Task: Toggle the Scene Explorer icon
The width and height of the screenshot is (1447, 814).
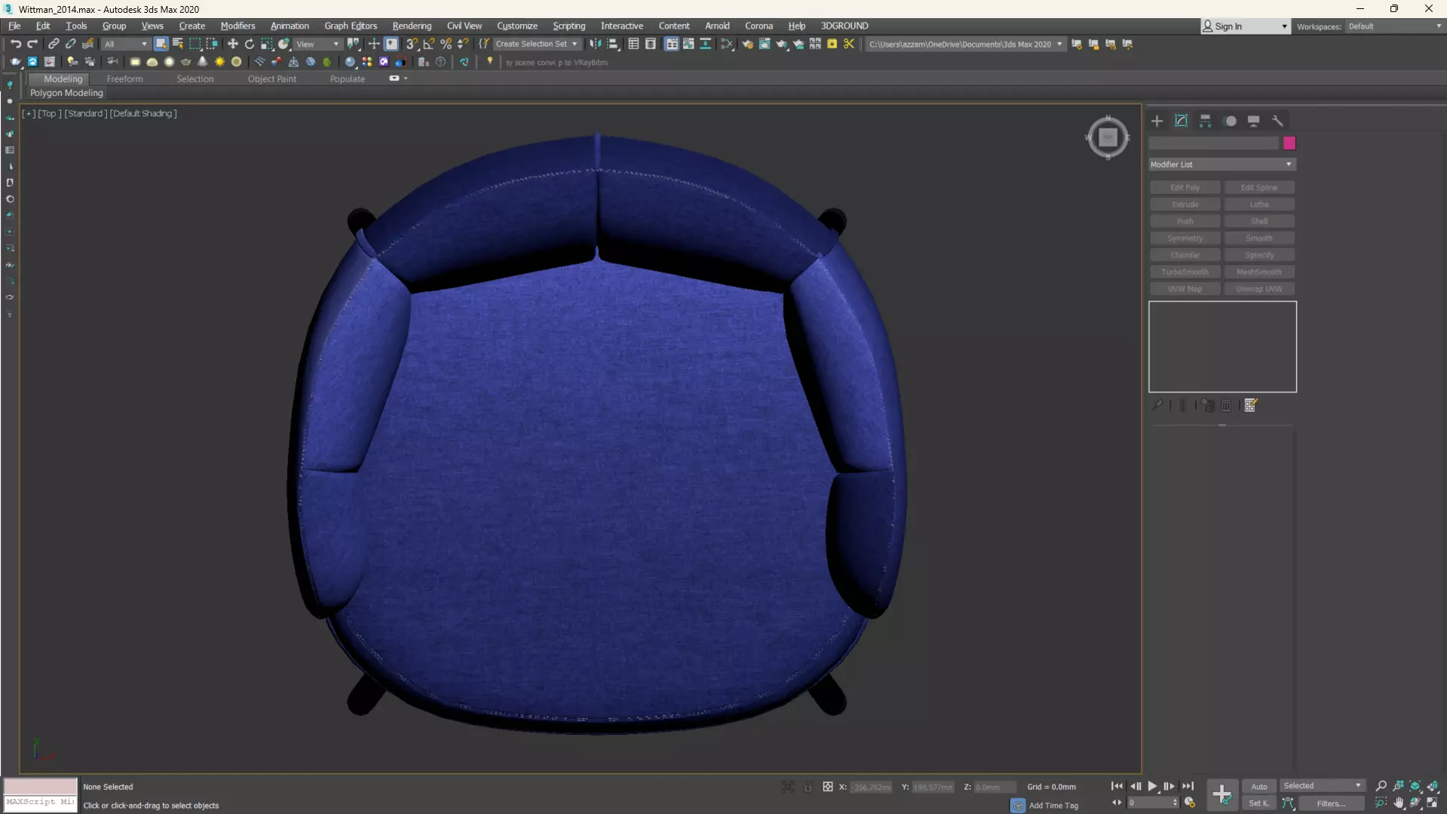Action: (x=633, y=44)
